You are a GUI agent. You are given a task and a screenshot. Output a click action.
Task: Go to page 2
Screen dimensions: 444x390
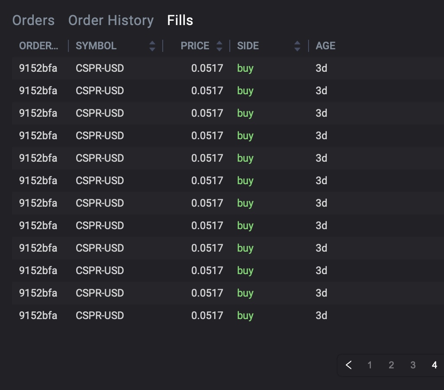391,365
